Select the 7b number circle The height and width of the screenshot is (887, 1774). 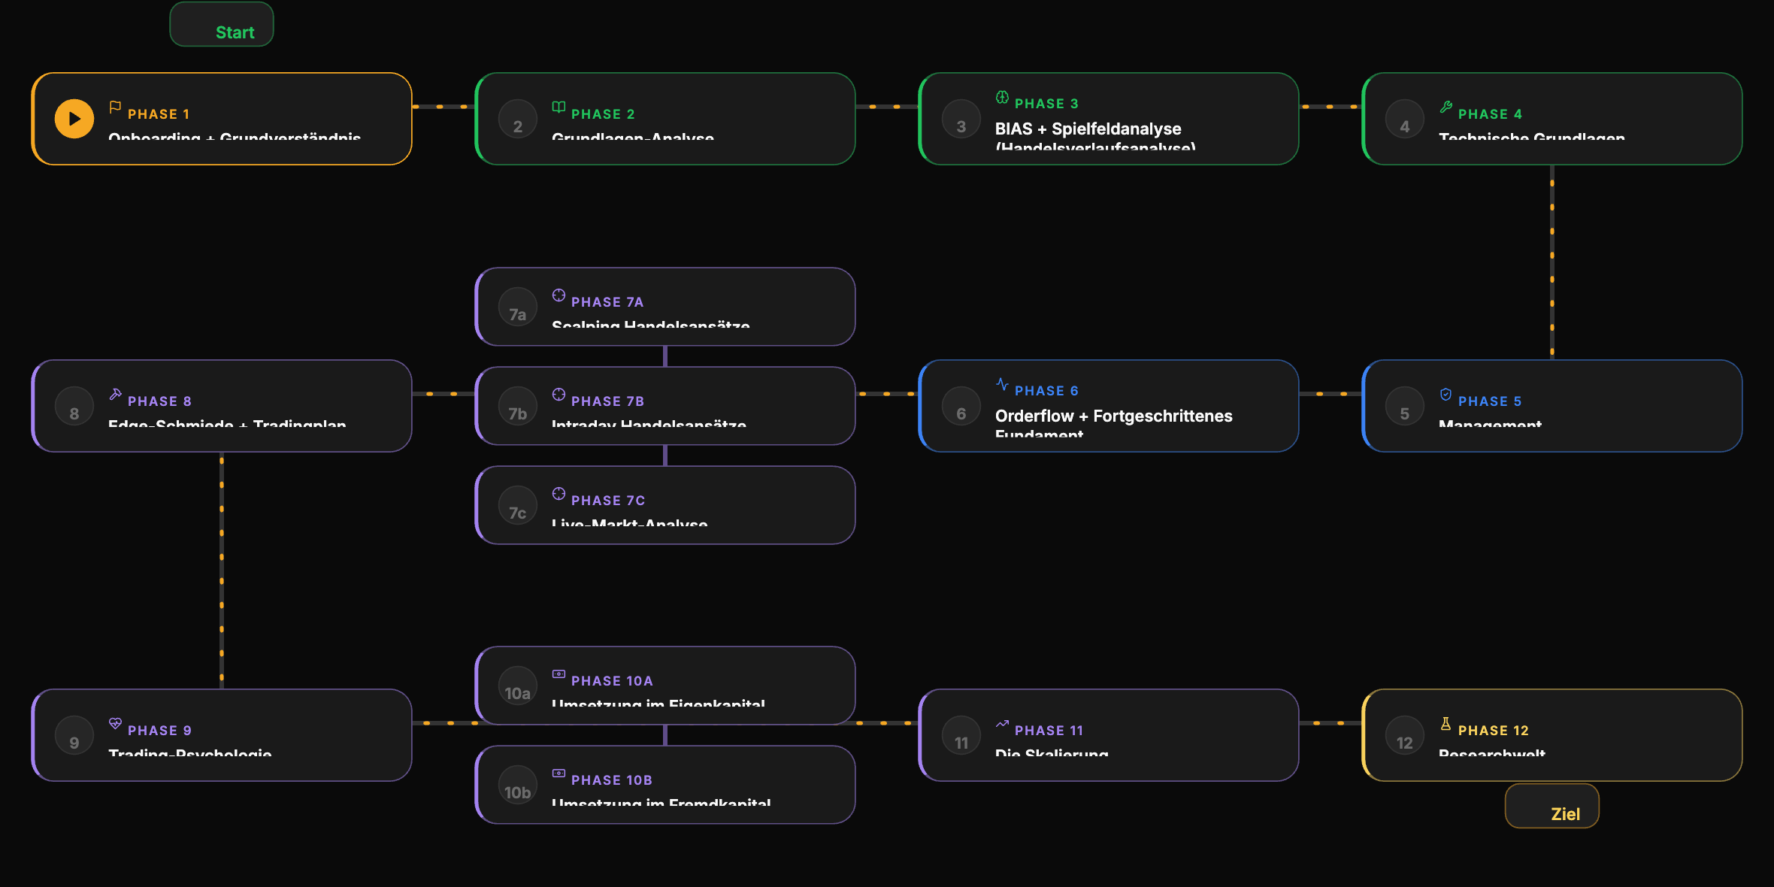point(518,406)
